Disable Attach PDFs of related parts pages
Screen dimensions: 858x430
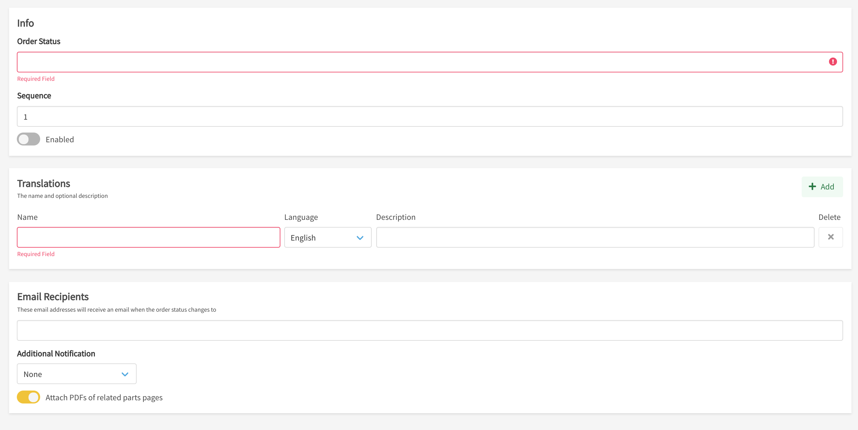tap(28, 397)
